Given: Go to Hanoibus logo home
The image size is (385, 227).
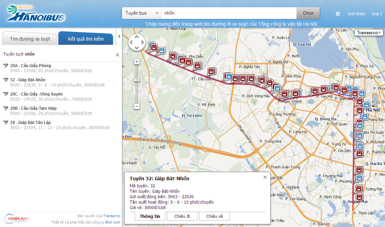Looking at the screenshot, I should coord(36,14).
